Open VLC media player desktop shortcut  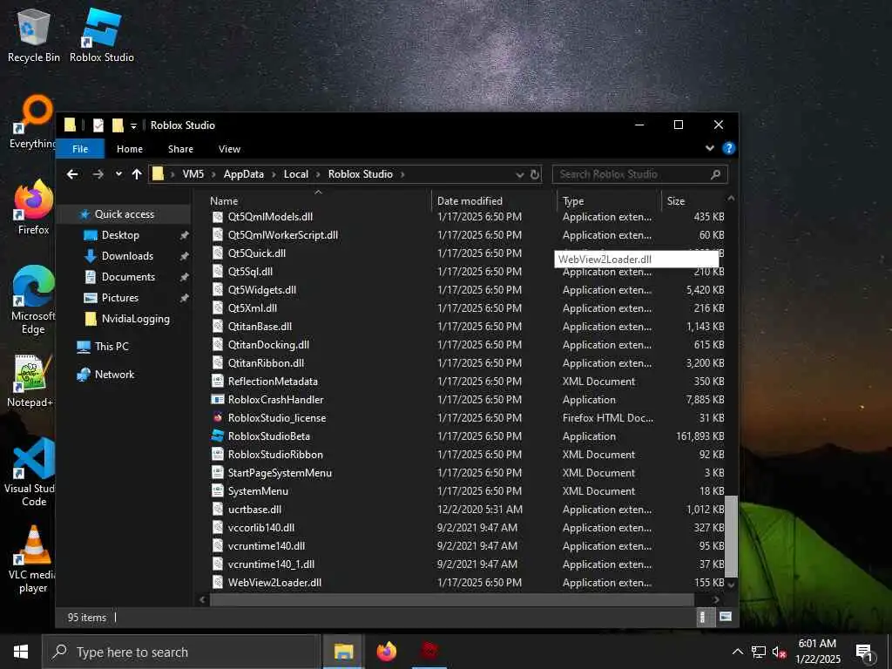click(x=32, y=560)
